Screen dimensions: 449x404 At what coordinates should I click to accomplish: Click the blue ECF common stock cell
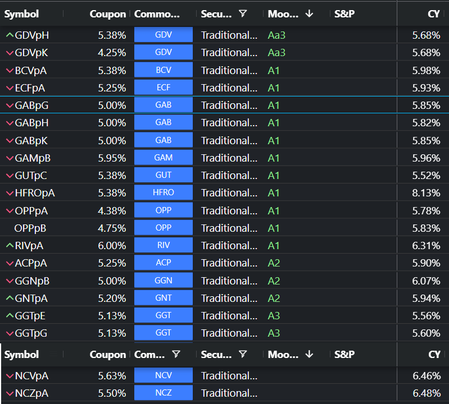tap(164, 87)
